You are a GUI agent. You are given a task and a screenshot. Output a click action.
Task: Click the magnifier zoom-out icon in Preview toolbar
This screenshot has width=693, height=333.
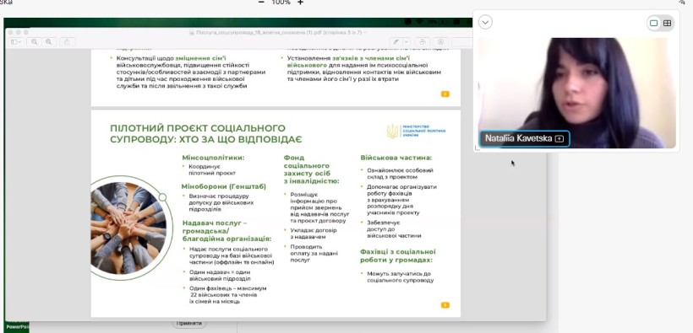(x=34, y=42)
